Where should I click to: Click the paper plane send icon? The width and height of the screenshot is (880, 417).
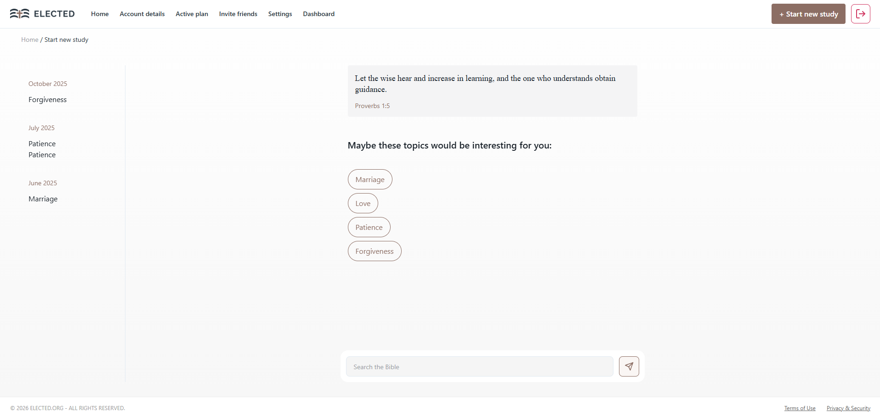coord(629,366)
